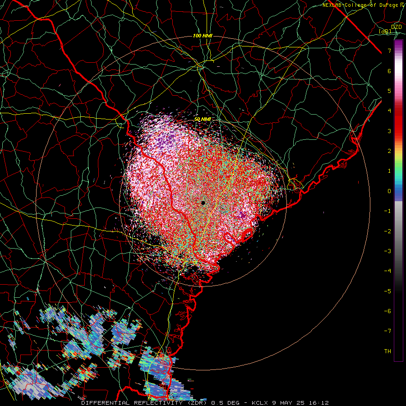The height and width of the screenshot is (406, 406).
Task: Click the scale value "-7"
Action: point(388,331)
